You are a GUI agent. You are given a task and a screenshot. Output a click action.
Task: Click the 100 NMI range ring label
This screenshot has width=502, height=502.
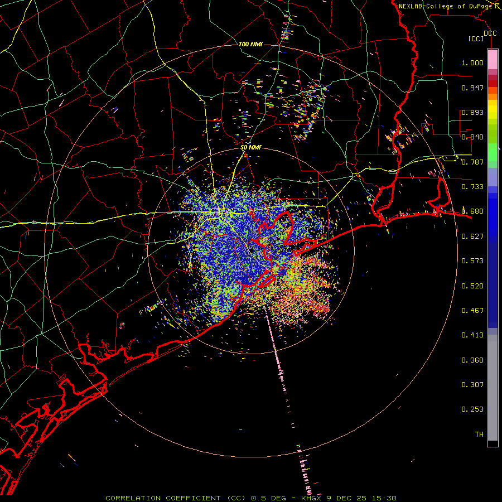250,44
